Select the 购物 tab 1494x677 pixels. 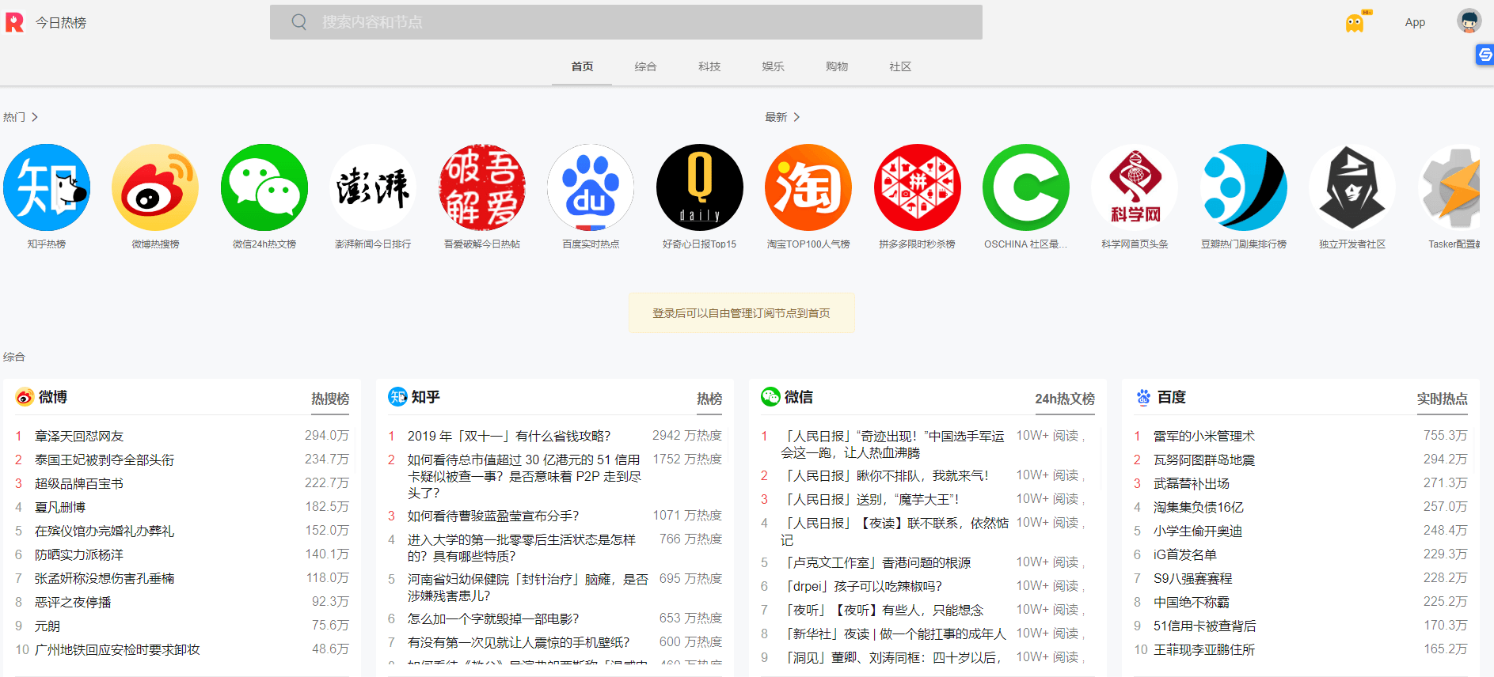click(x=837, y=66)
